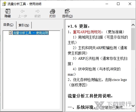Click the 上一步 back arrow icon
The height and width of the screenshot is (112, 136).
[23, 11]
